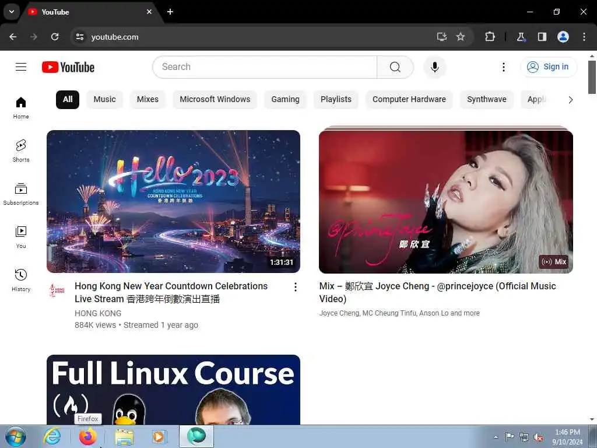
Task: Toggle the browser side panel
Action: [x=542, y=37]
